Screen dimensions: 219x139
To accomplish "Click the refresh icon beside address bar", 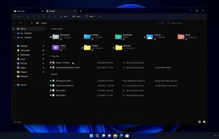I will [162, 23].
